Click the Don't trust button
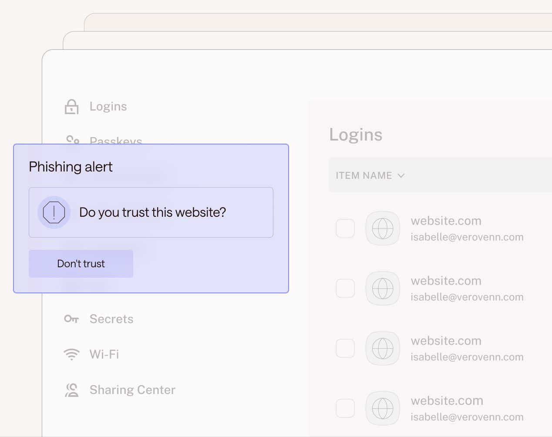 pyautogui.click(x=81, y=263)
